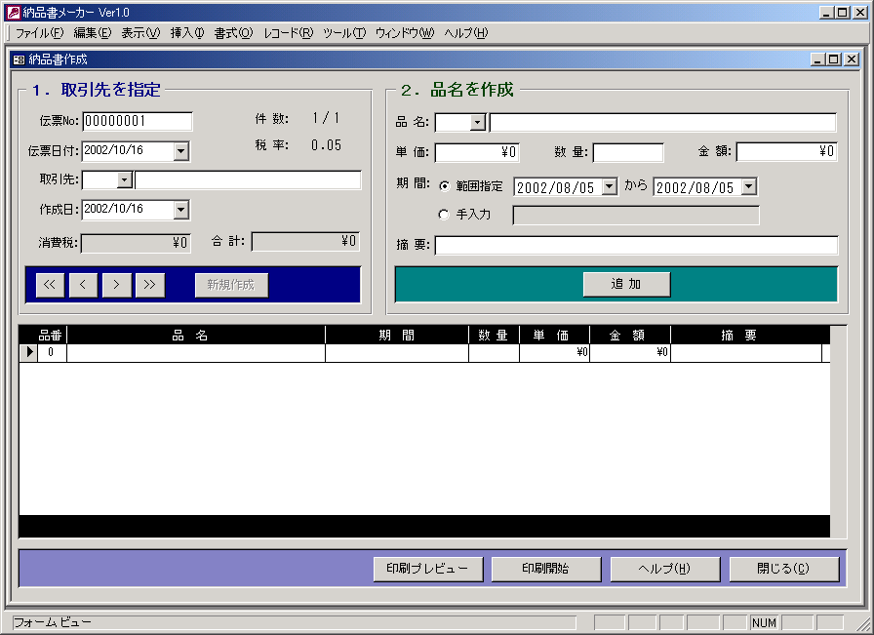Click the 数量 table column header
This screenshot has width=874, height=635.
(x=494, y=336)
